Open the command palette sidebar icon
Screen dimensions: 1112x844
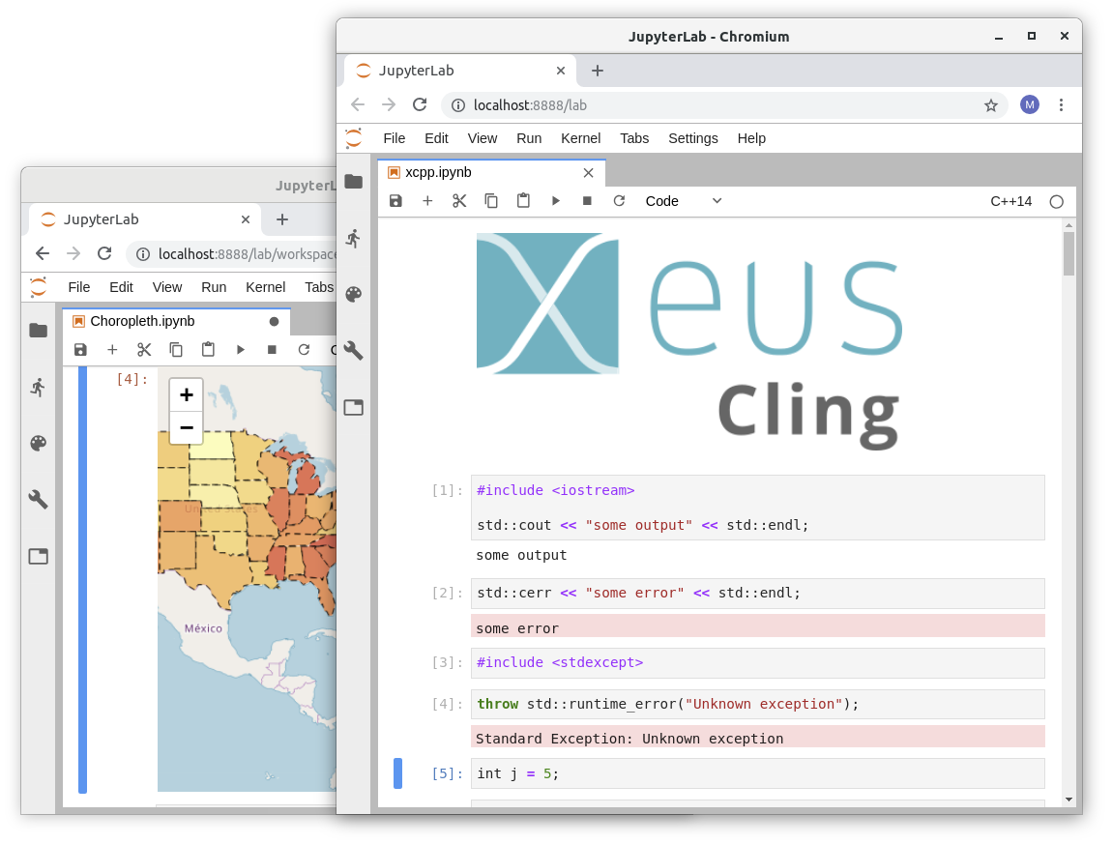[x=353, y=294]
